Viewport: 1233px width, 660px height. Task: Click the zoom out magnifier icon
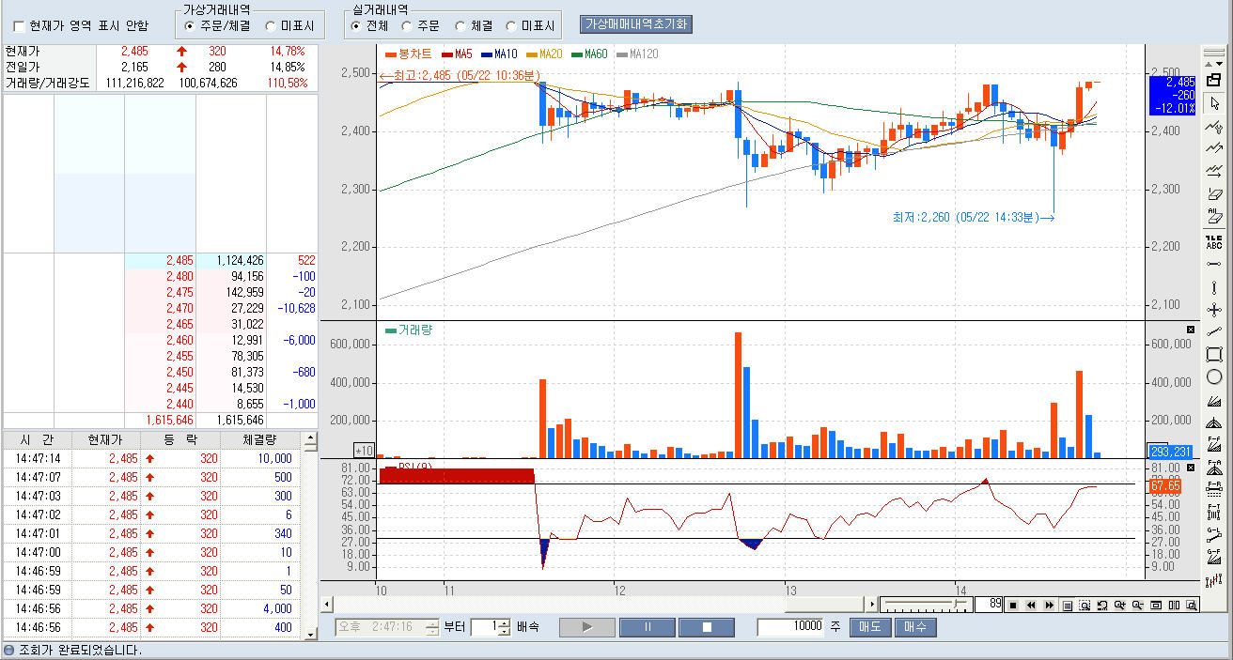click(1137, 606)
